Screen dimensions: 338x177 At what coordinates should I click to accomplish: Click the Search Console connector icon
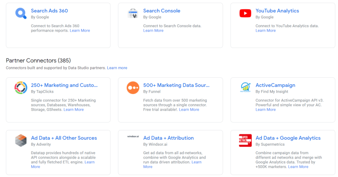[x=132, y=14]
